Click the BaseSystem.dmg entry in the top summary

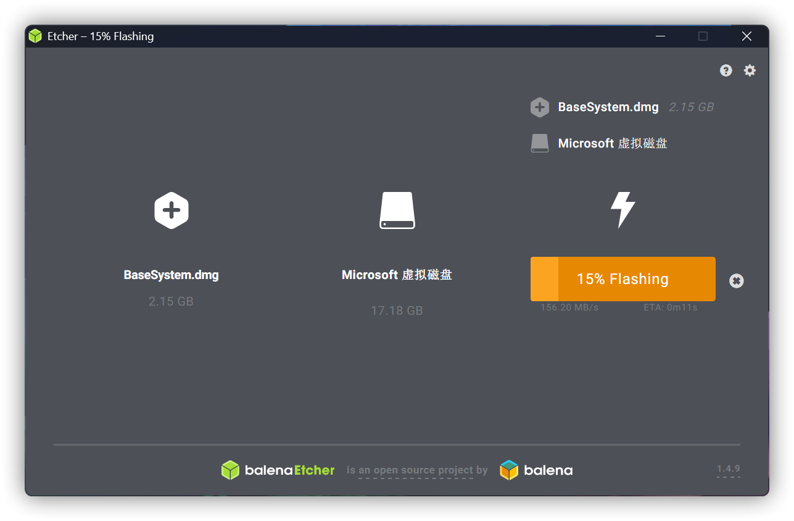(608, 107)
